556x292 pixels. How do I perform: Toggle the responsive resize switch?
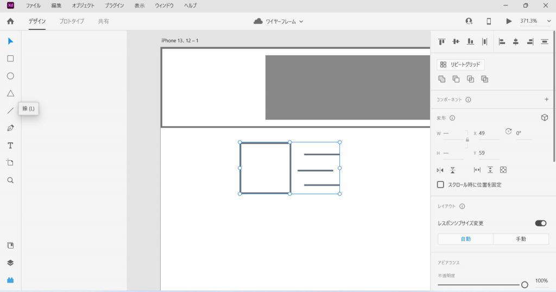click(x=541, y=223)
